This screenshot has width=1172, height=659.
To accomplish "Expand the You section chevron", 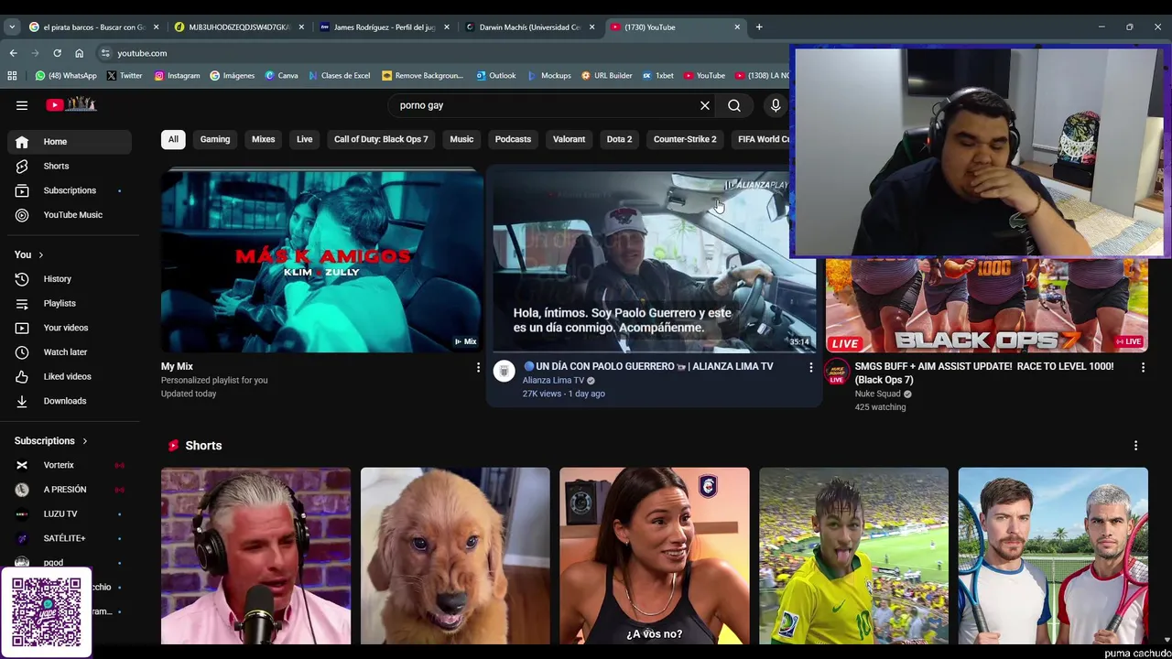I will pyautogui.click(x=40, y=254).
